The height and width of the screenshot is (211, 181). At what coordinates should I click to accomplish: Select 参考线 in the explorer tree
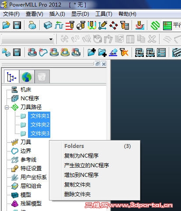(28, 159)
